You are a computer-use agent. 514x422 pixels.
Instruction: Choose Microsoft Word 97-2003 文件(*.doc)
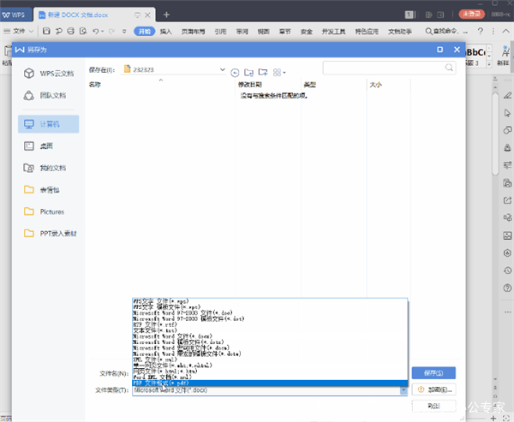pyautogui.click(x=270, y=312)
